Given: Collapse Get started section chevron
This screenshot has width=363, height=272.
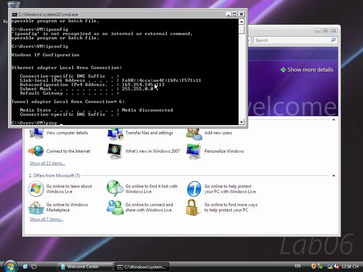Looking at the screenshot, I should (x=334, y=120).
